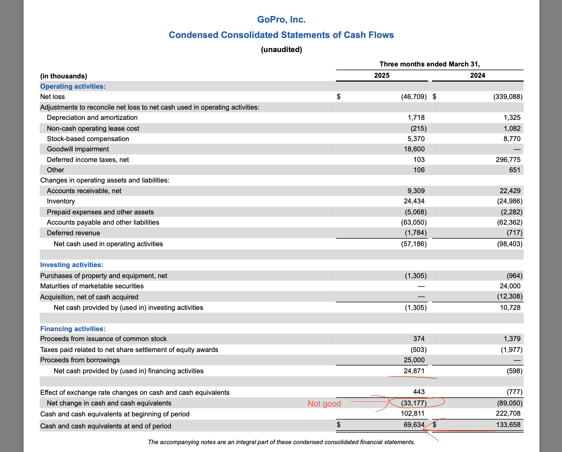Select the exchange rate effect value 443
The image size is (562, 452).
click(419, 392)
